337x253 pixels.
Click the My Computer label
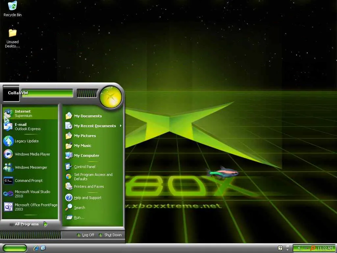(87, 155)
